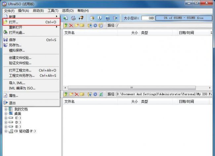This screenshot has width=215, height=156.
Task: Select IML 编译为 ISO... menu entry
Action: point(31,88)
